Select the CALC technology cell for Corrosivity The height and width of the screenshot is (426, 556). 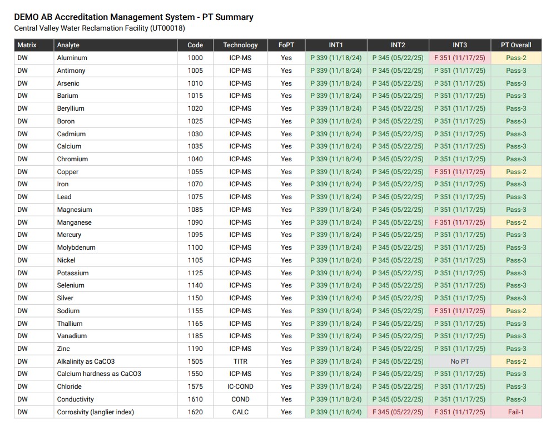click(x=240, y=412)
